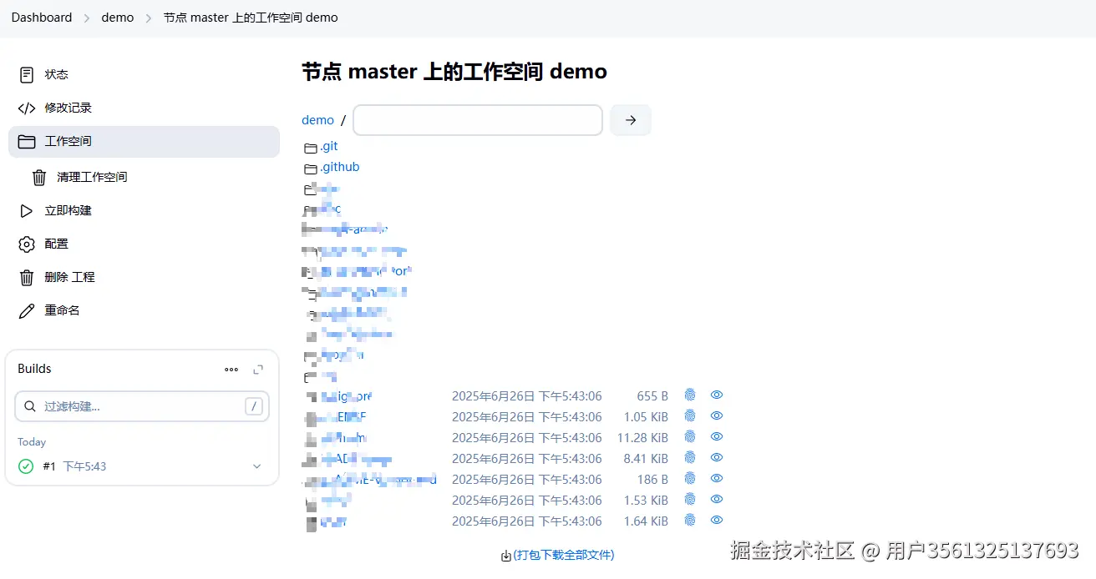Image resolution: width=1096 pixels, height=579 pixels.
Task: Click the eye icon of the 1.64 KiB file
Action: click(716, 520)
